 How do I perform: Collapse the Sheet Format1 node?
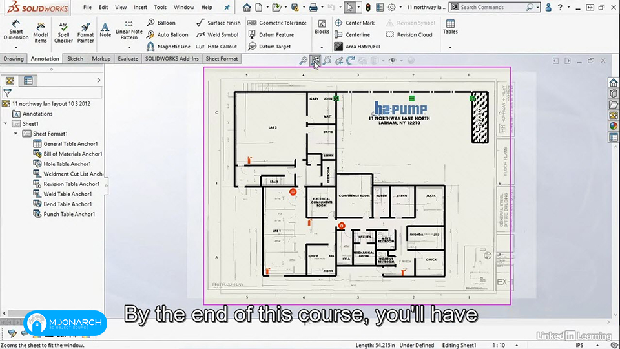click(x=15, y=134)
